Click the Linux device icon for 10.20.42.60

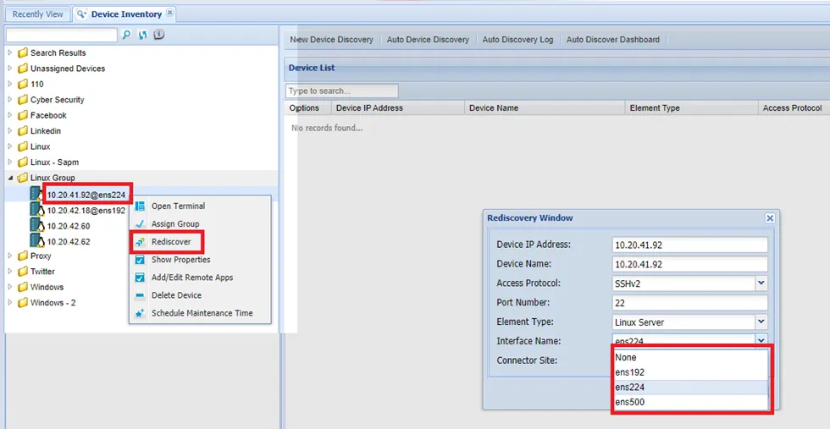pyautogui.click(x=37, y=226)
